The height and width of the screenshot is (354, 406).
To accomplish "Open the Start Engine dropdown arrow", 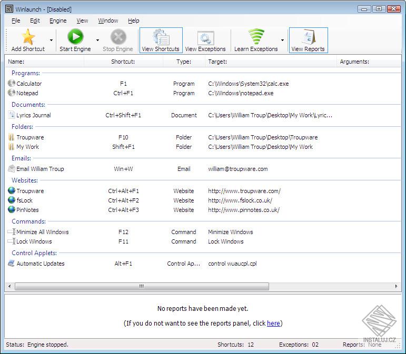I will pos(97,40).
